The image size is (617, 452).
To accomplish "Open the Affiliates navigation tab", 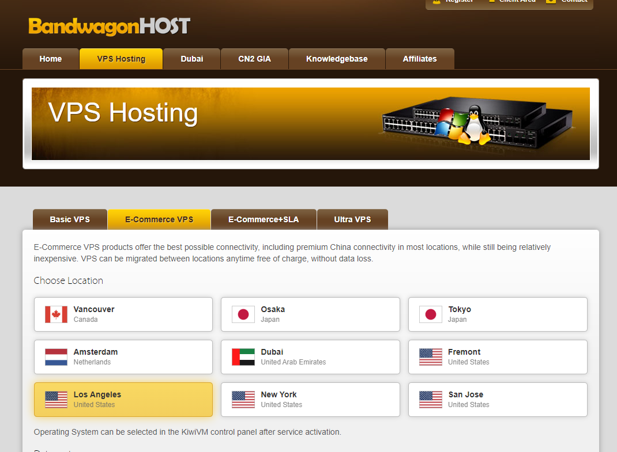I will click(420, 59).
